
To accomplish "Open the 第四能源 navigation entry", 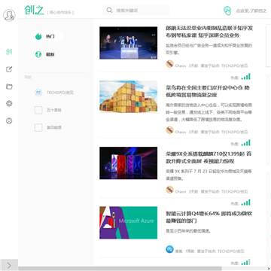I will 54,128.
